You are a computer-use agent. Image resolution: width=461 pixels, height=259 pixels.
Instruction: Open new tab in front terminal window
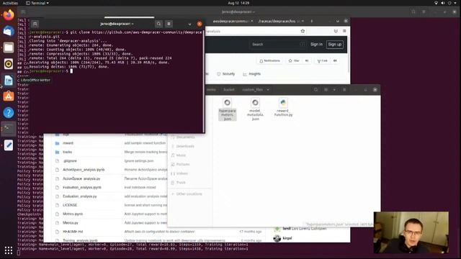(35, 24)
